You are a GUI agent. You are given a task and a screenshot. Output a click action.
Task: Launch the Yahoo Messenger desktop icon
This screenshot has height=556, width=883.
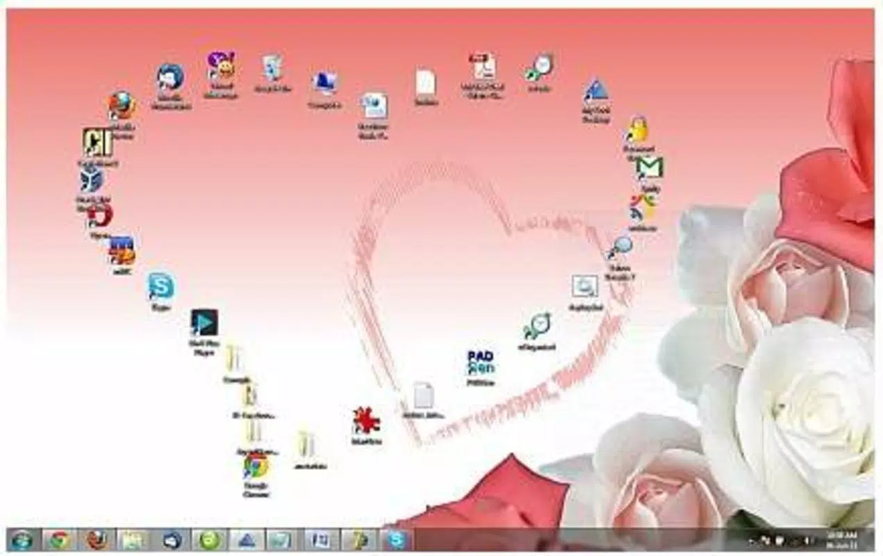[221, 67]
